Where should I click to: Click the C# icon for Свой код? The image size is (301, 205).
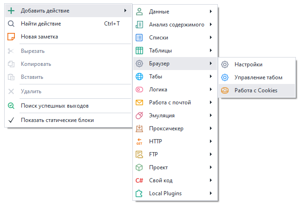[139, 180]
